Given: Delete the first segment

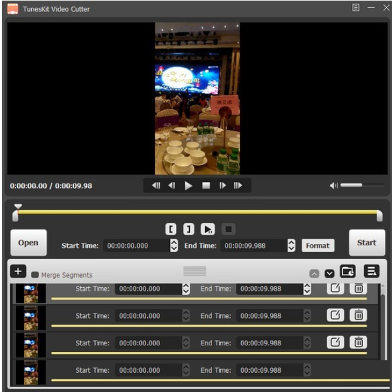Looking at the screenshot, I should (x=358, y=288).
